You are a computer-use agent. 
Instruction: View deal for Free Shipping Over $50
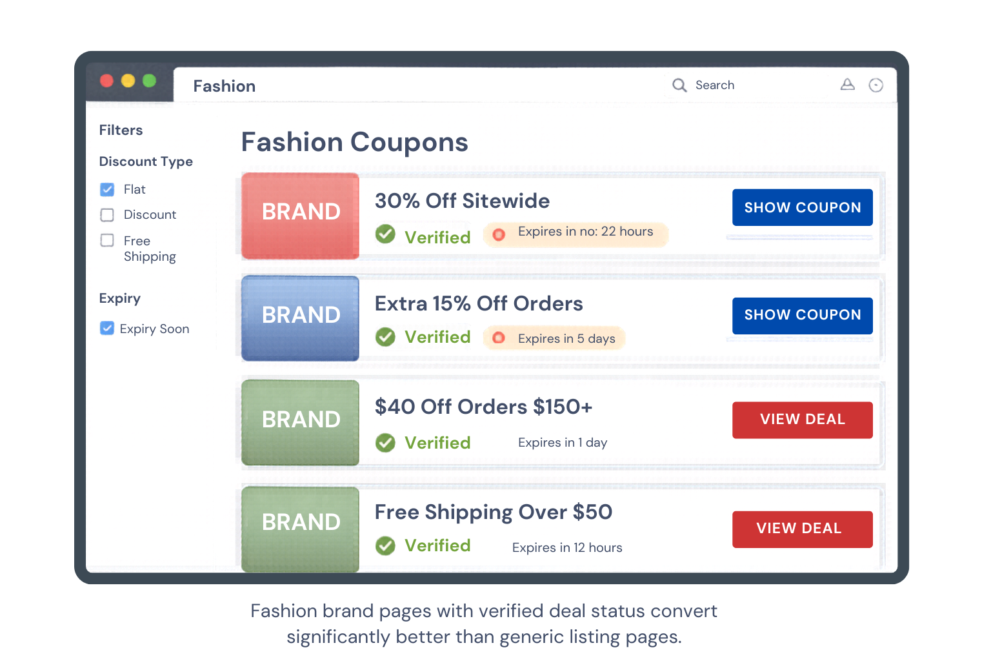(802, 529)
